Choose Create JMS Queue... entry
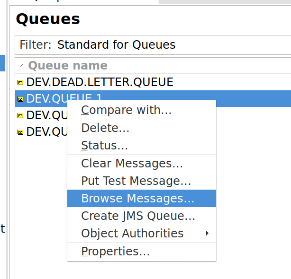Image resolution: width=291 pixels, height=279 pixels. [138, 216]
